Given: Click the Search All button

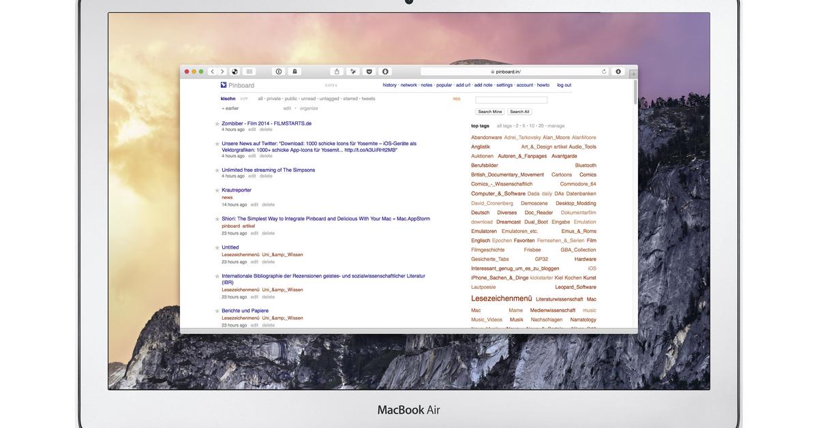Looking at the screenshot, I should (519, 112).
